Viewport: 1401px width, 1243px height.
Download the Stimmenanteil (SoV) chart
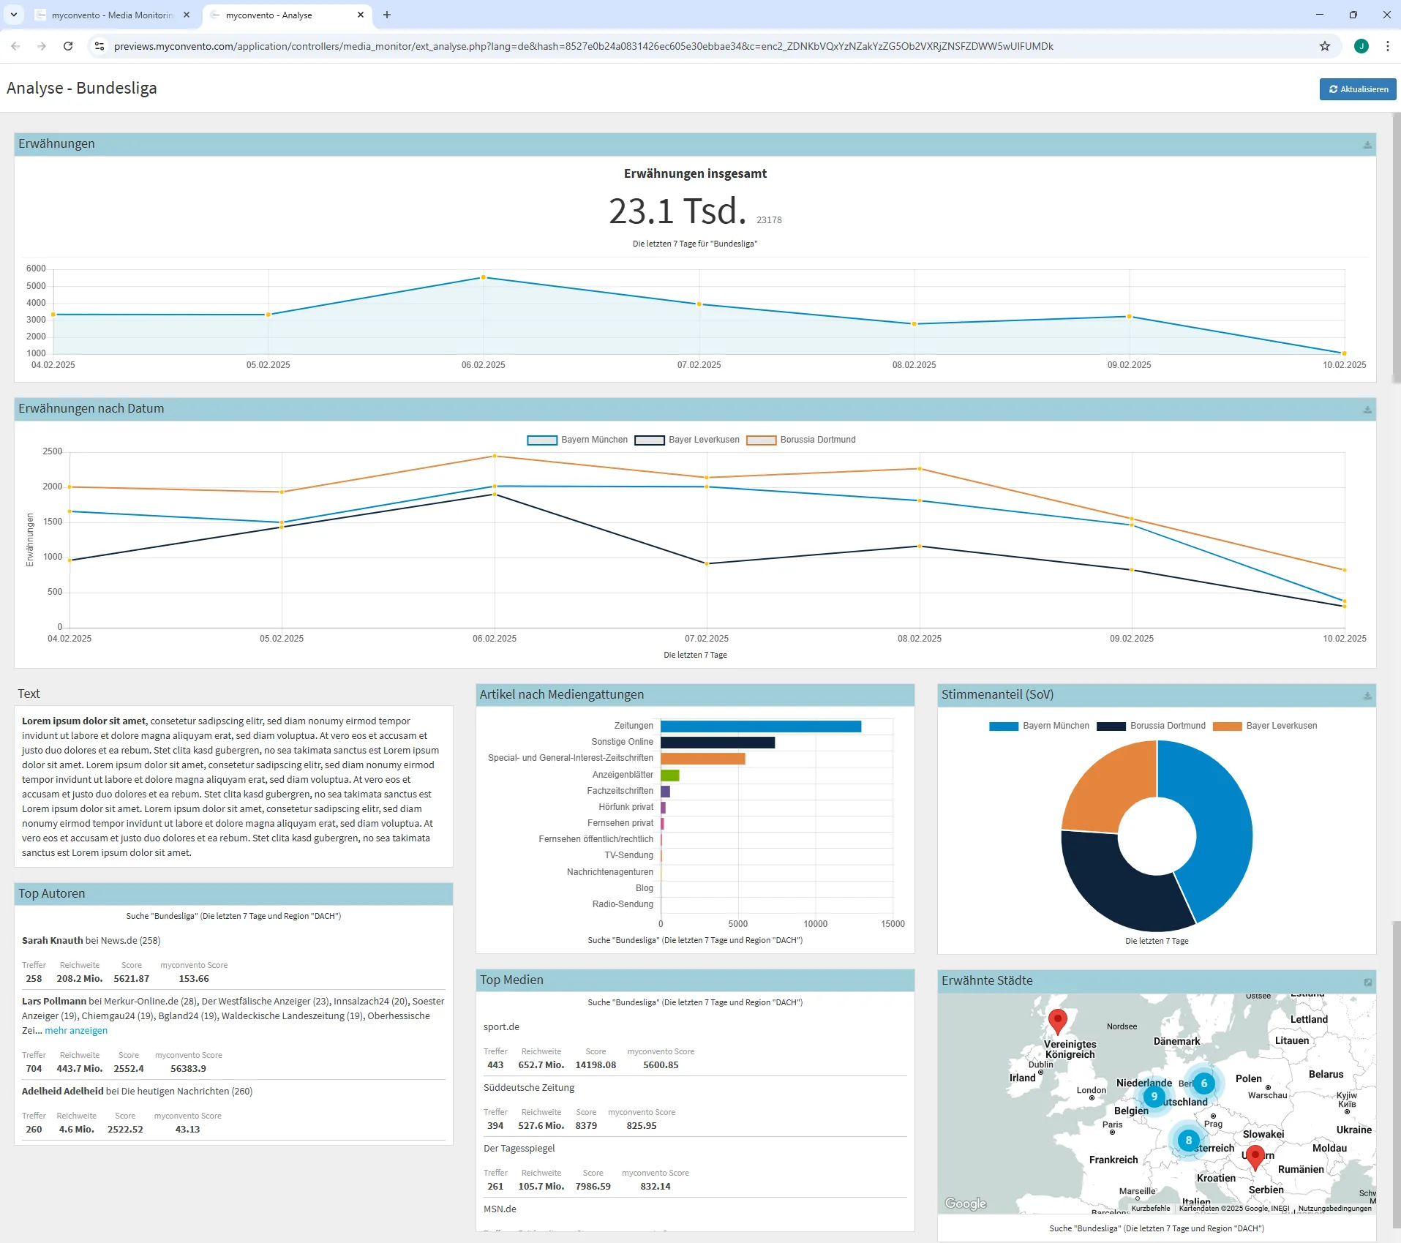point(1367,696)
